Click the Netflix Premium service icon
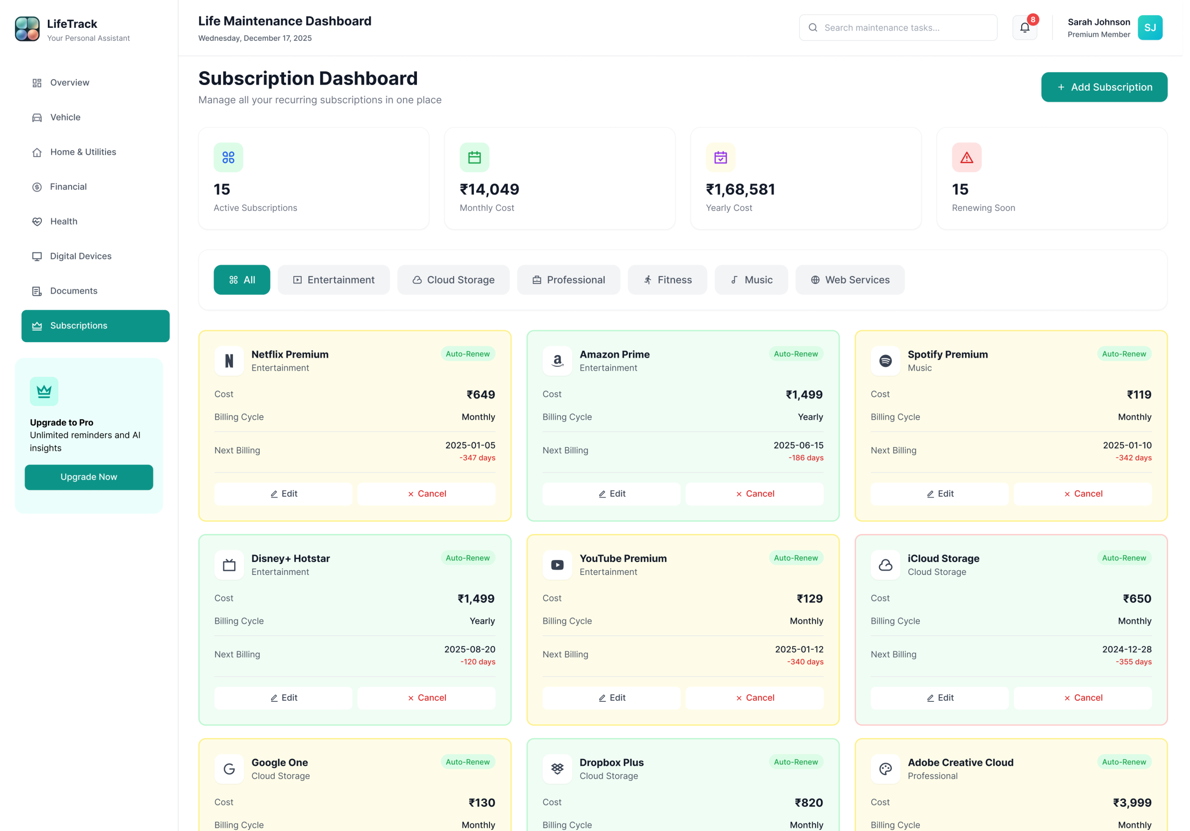This screenshot has width=1190, height=831. tap(229, 361)
